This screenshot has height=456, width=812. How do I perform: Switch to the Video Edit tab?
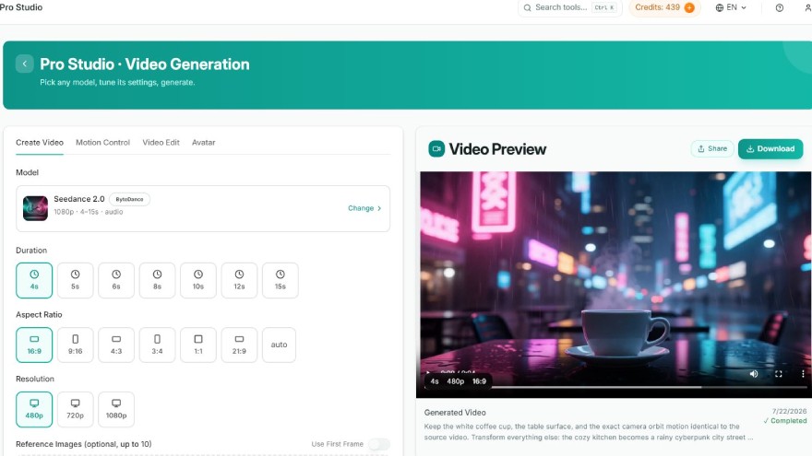tap(161, 143)
